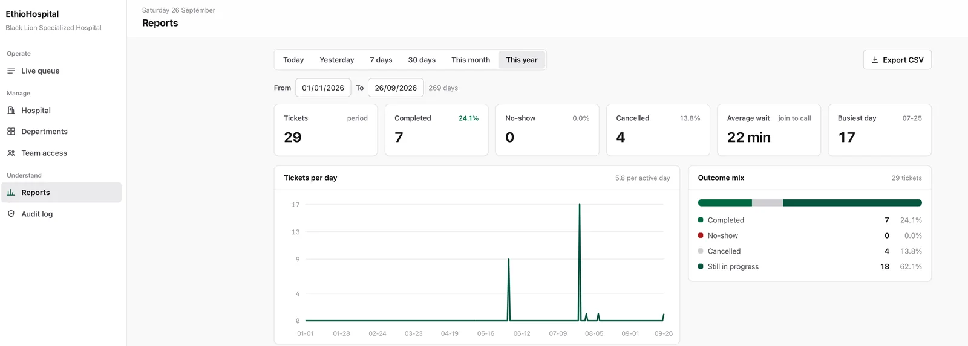The height and width of the screenshot is (346, 968).
Task: Click the Completed legend dot
Action: [701, 220]
